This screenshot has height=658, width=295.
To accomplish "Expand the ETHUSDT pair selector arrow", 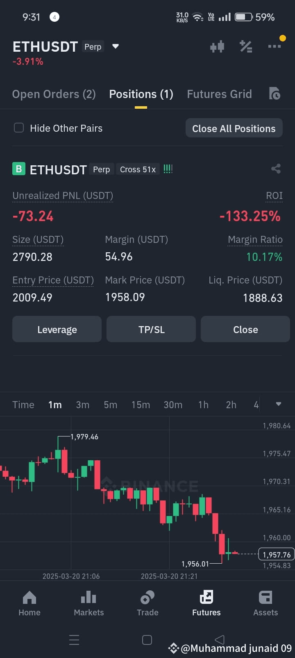I will pyautogui.click(x=116, y=46).
